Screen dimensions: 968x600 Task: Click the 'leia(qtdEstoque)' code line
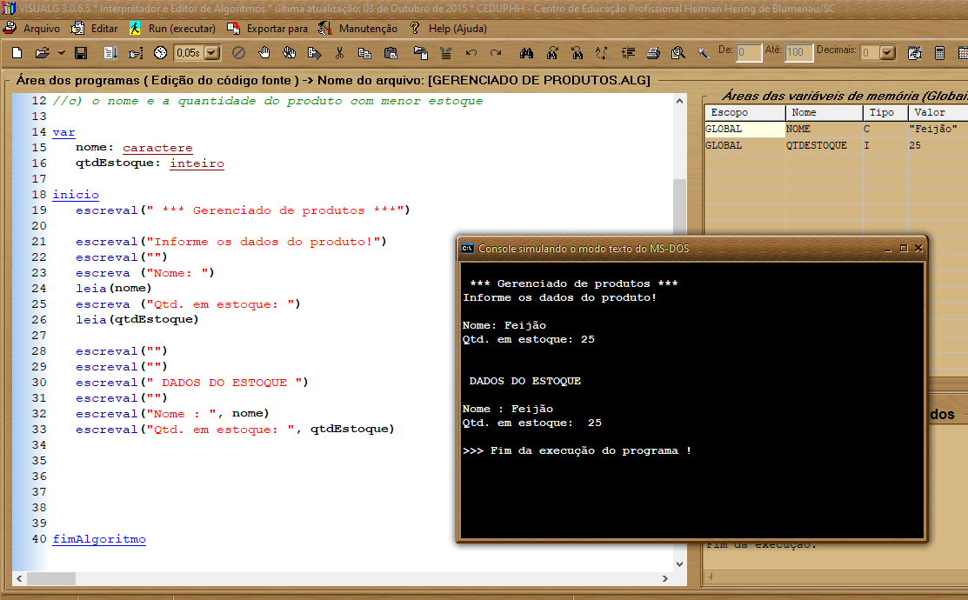tap(137, 319)
